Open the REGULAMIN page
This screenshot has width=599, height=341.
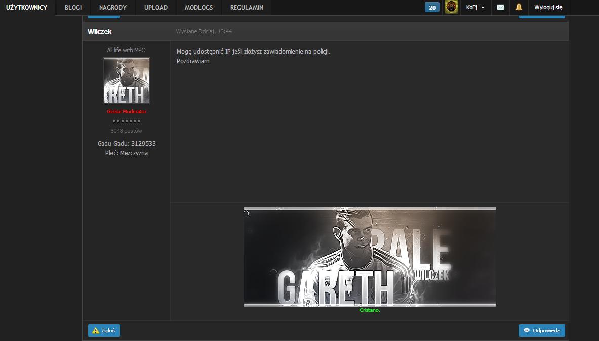(247, 7)
